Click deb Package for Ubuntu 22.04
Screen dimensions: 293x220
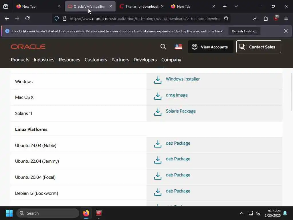[178, 159]
